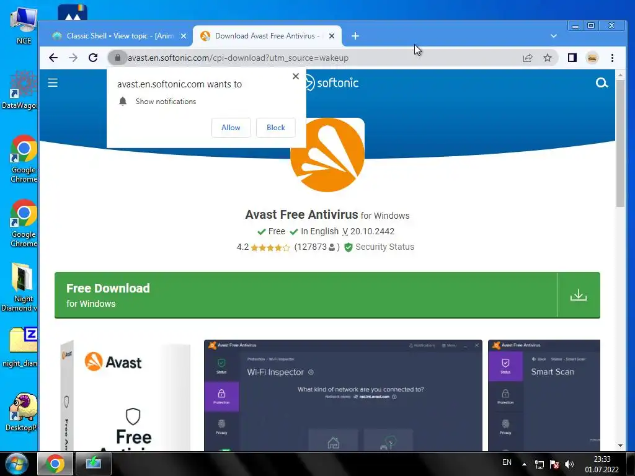
Task: Open the Wi-Fi Inspector screenshot
Action: tap(343, 395)
